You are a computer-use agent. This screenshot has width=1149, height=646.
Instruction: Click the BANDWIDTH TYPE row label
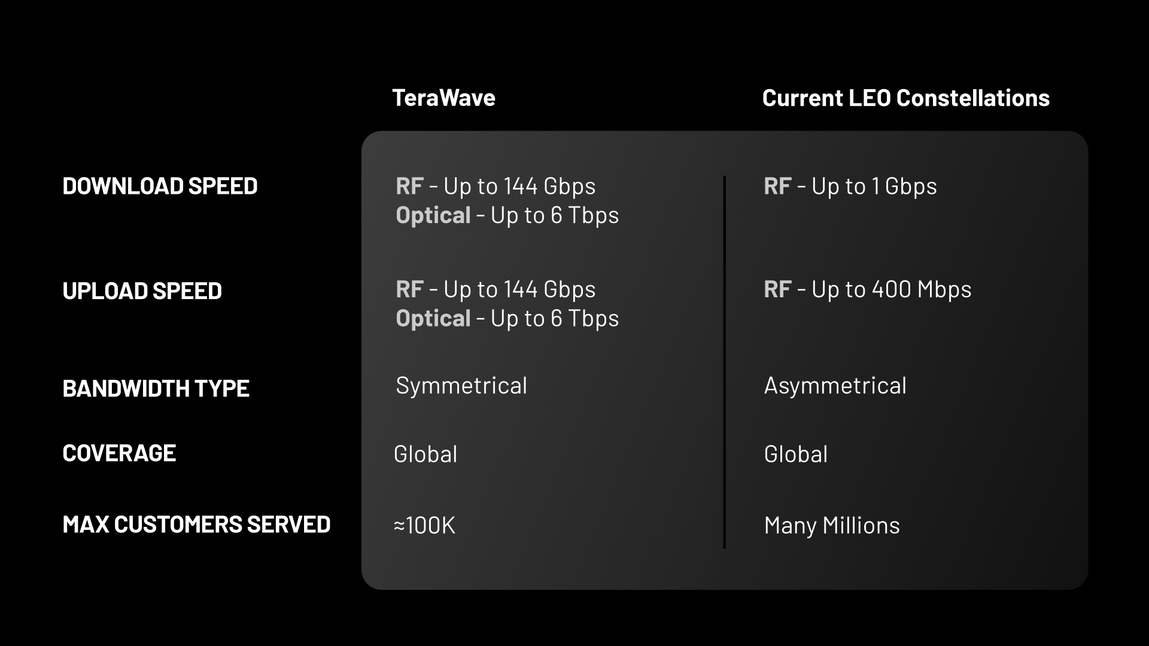point(156,388)
